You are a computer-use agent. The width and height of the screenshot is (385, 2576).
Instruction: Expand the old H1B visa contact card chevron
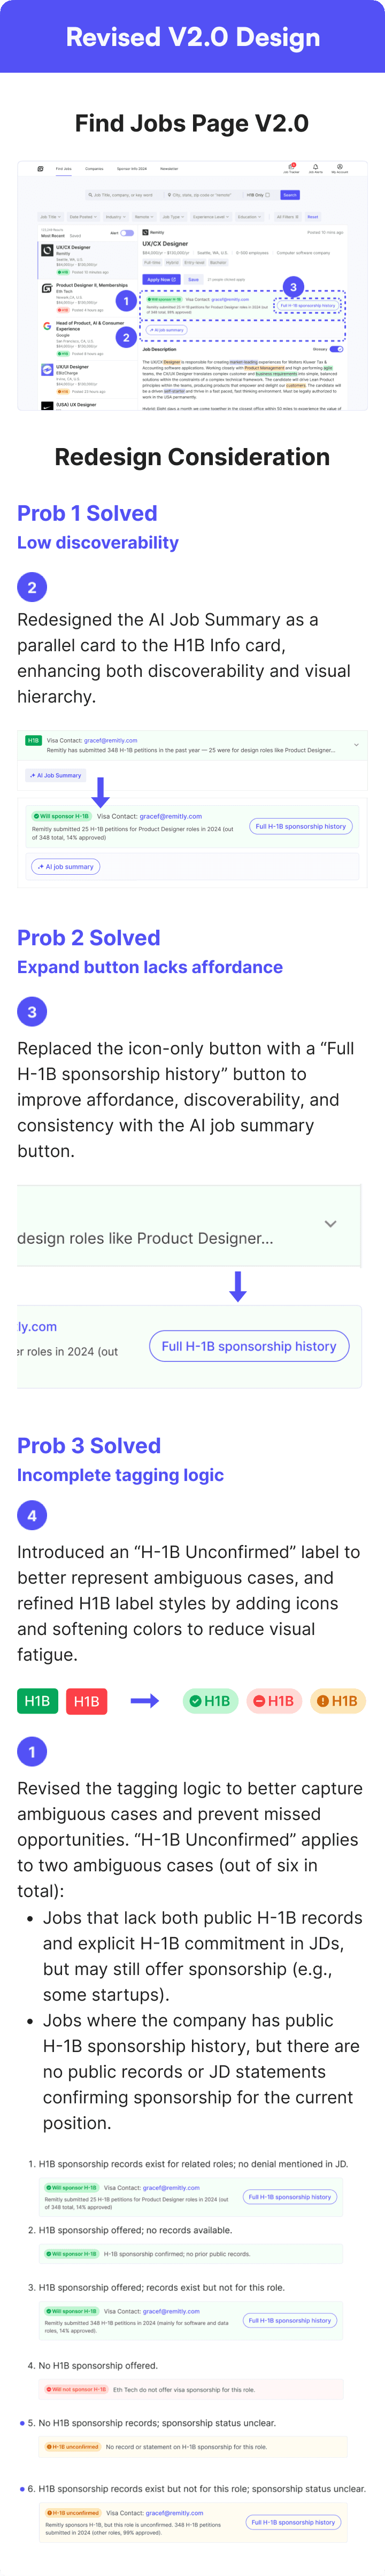pos(356,745)
